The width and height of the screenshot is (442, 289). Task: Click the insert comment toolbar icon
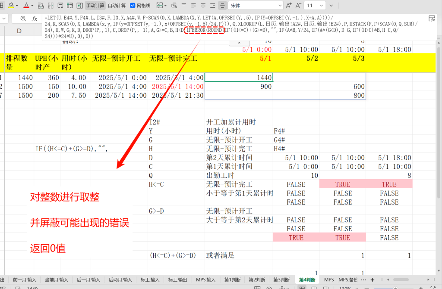pos(60,5)
